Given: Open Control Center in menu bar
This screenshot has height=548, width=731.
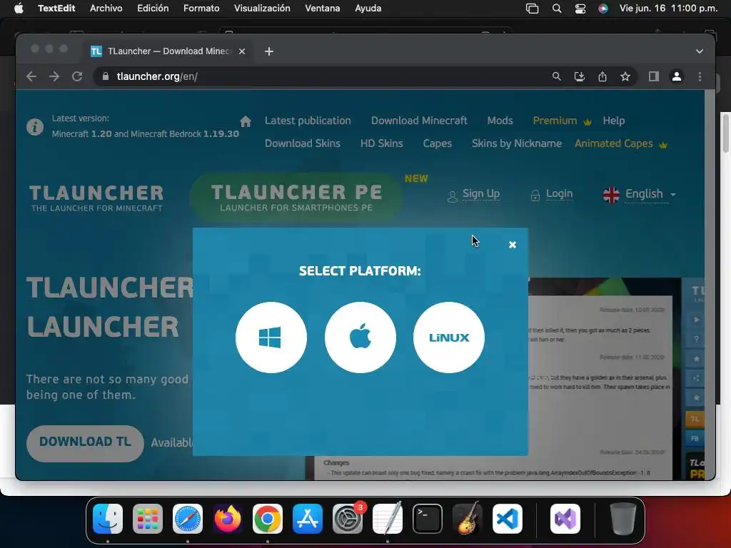Looking at the screenshot, I should 580,9.
